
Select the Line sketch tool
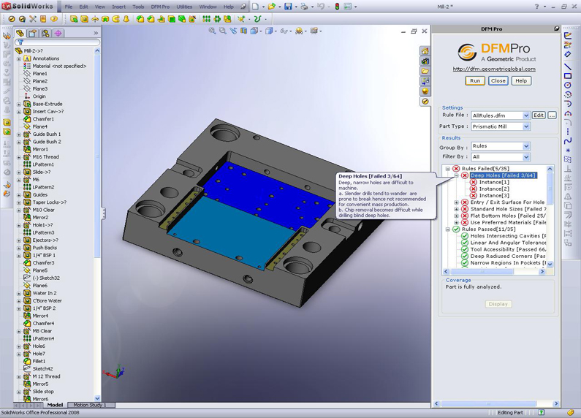click(568, 66)
